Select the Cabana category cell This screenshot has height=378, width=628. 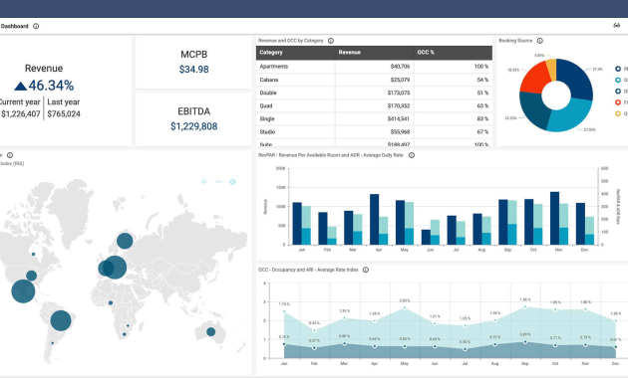295,80
